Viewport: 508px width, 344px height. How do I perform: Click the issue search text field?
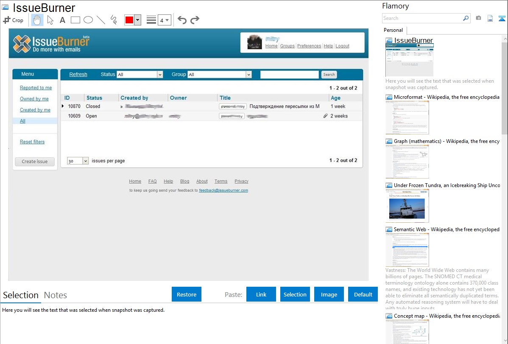290,75
